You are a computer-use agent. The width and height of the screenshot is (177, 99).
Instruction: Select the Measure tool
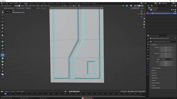(2, 35)
